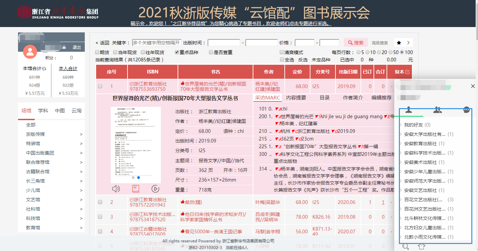
Task: Switch to 学科 sidebar tab
Action: (x=43, y=111)
